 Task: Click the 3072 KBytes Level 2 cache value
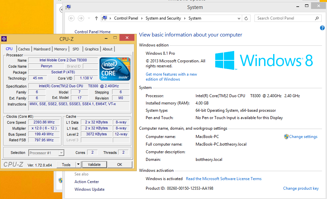coord(96,134)
